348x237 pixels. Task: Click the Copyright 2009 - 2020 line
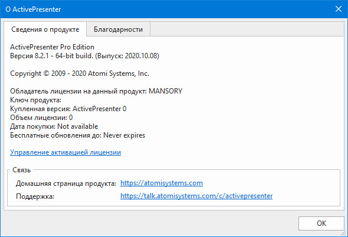tap(80, 74)
